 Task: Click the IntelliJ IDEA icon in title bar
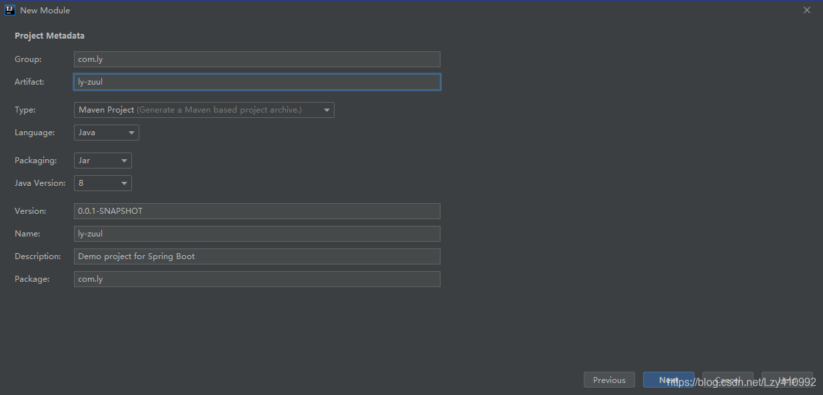tap(10, 10)
